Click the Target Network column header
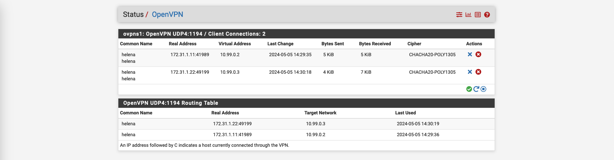This screenshot has width=614, height=160. click(320, 113)
